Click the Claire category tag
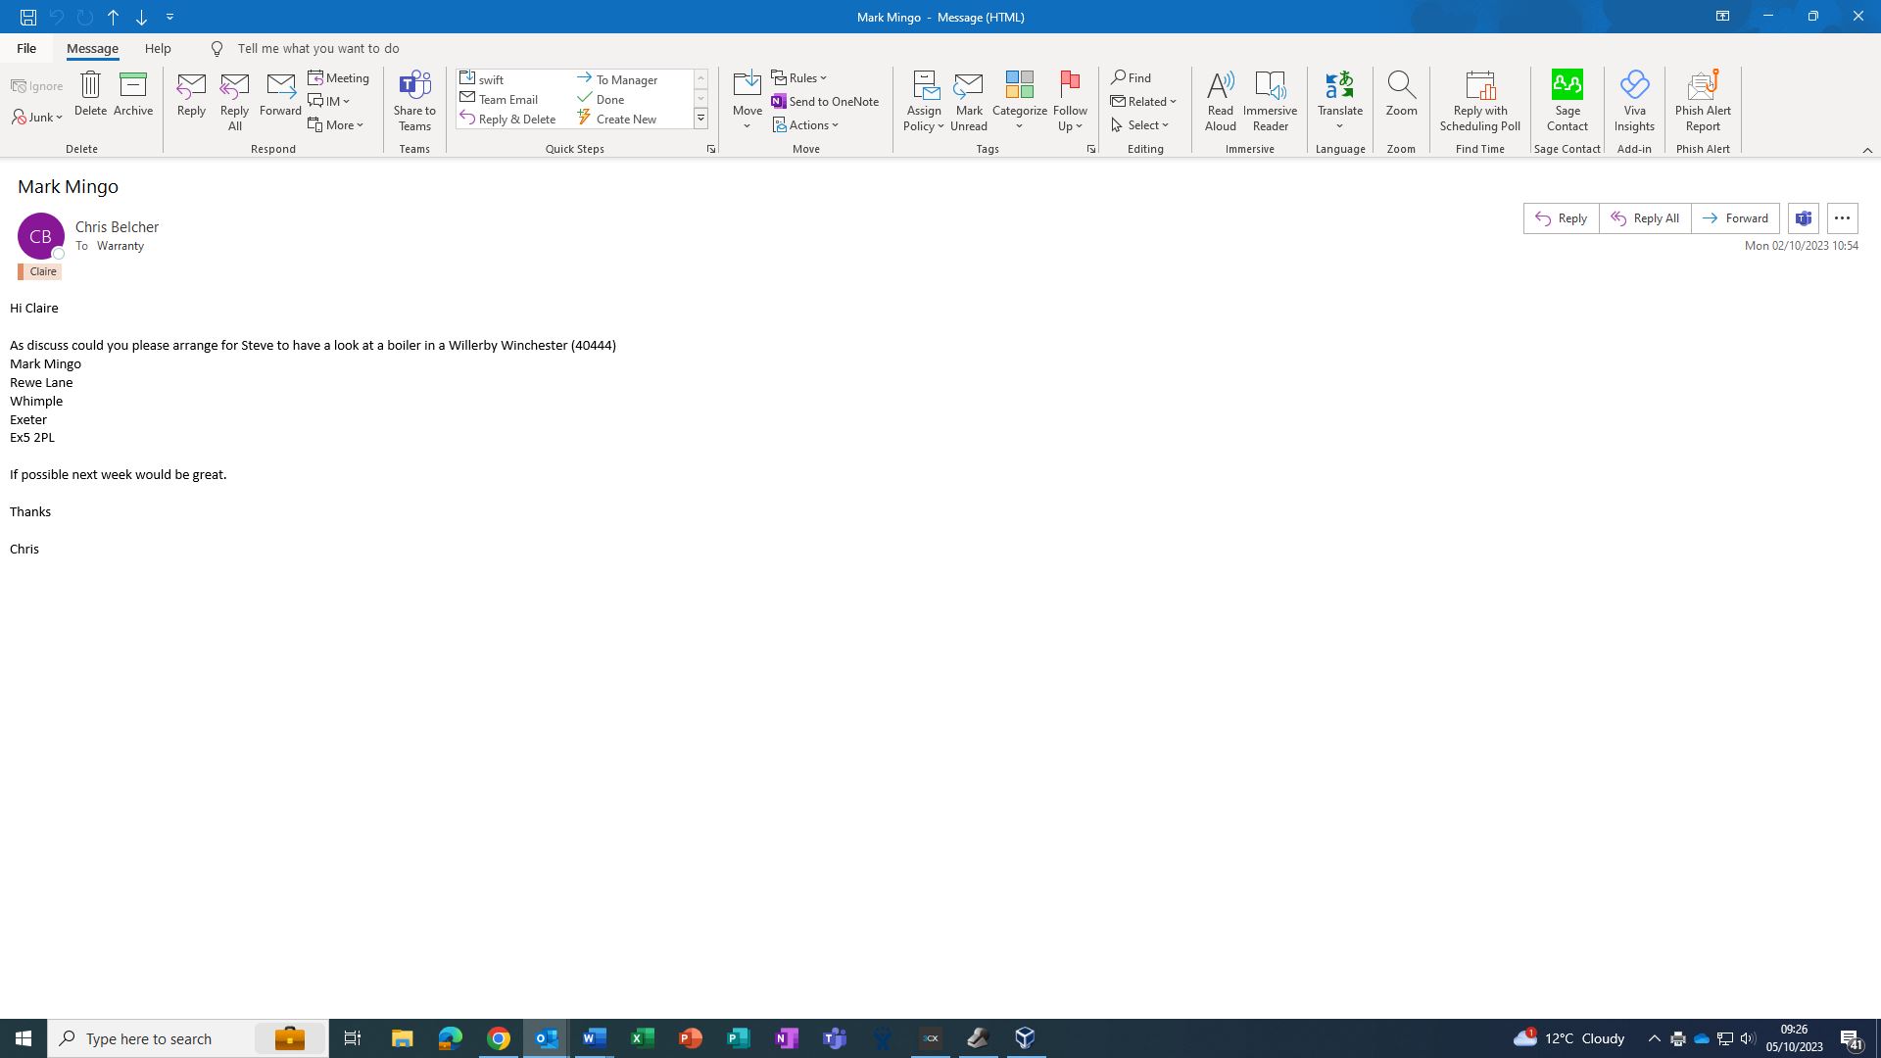Viewport: 1881px width, 1058px height. click(x=41, y=271)
